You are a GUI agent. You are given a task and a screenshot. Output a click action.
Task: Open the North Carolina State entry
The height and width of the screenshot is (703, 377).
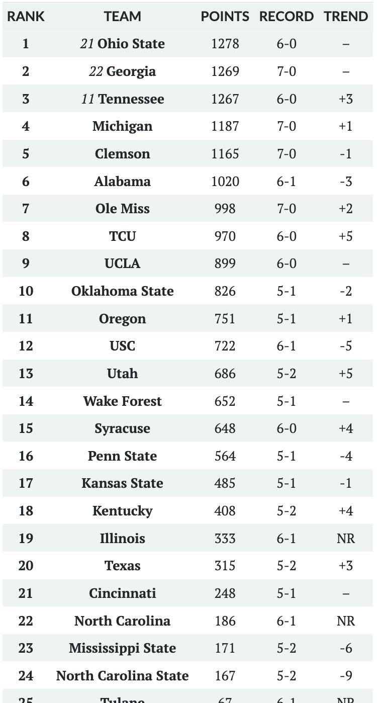coord(122,676)
